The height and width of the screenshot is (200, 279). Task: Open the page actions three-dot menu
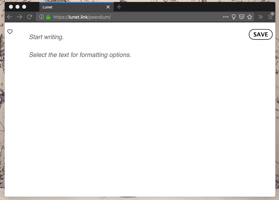pos(226,17)
